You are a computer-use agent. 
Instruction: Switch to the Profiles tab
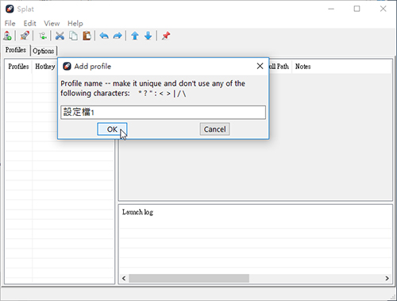16,50
